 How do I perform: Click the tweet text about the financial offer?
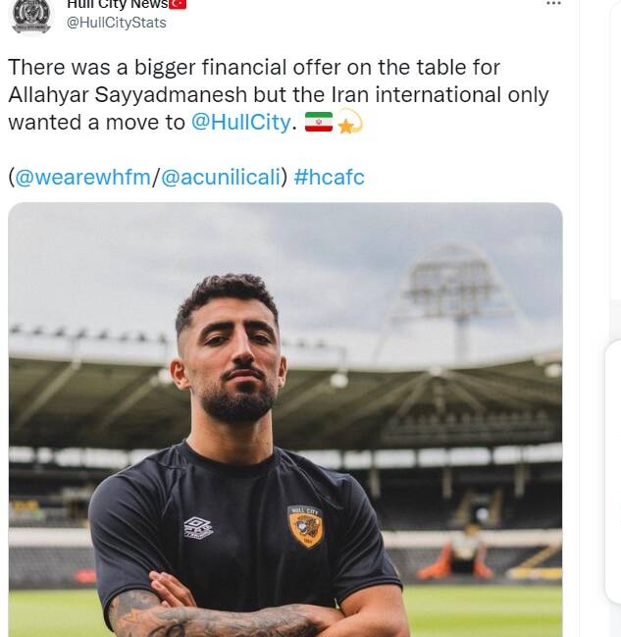[253, 68]
